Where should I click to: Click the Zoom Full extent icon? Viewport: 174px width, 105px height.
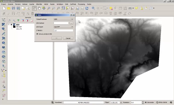coord(63,8)
